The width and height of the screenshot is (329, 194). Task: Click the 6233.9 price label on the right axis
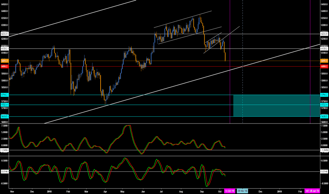(x=324, y=34)
